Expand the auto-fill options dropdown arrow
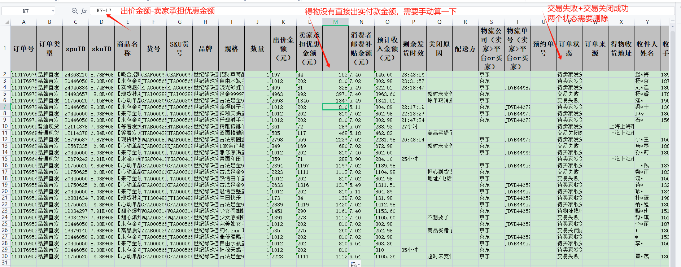 [359, 265]
